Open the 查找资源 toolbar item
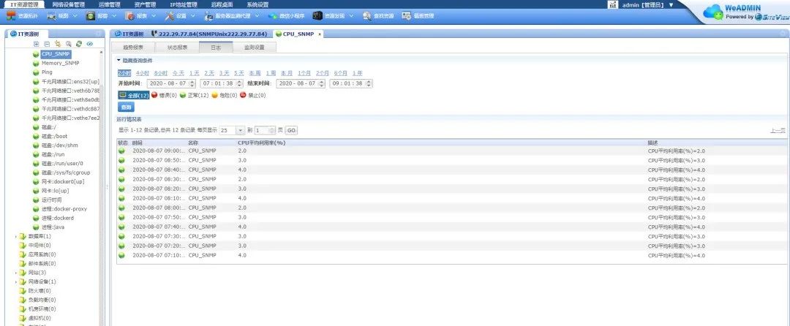This screenshot has width=790, height=326. [378, 16]
